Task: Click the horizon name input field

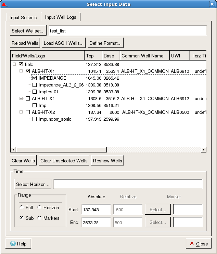Action: (x=128, y=184)
